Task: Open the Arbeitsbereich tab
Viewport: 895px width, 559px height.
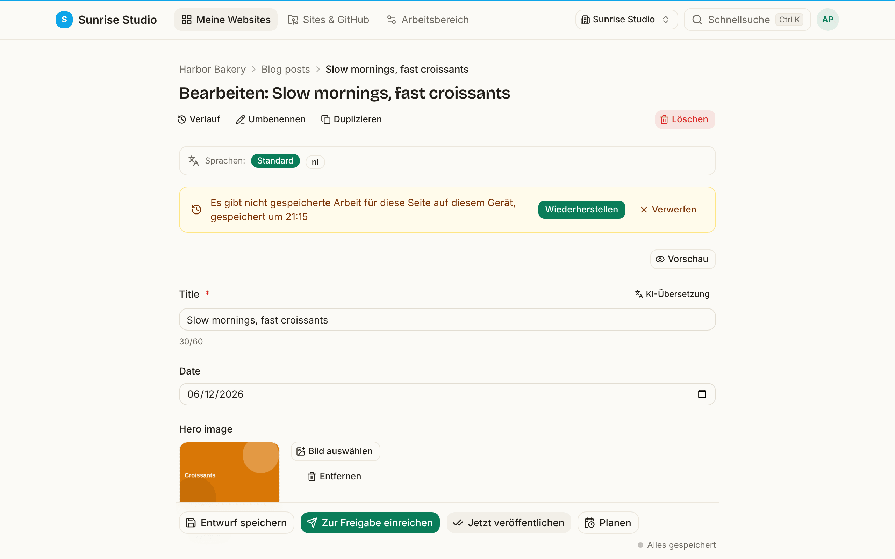Action: [428, 20]
